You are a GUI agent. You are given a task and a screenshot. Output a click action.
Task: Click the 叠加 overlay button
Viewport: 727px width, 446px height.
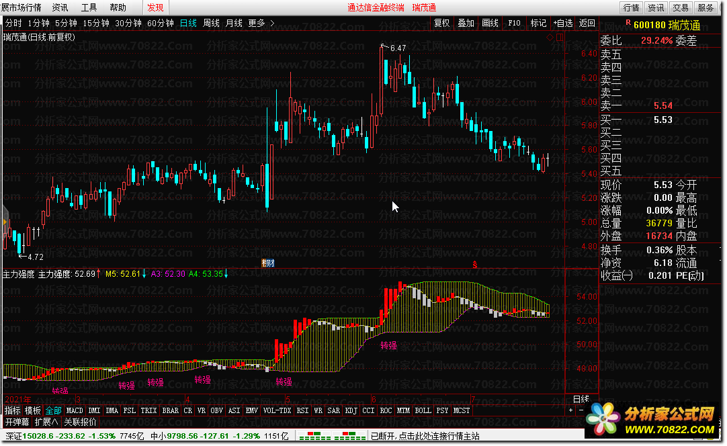point(466,23)
